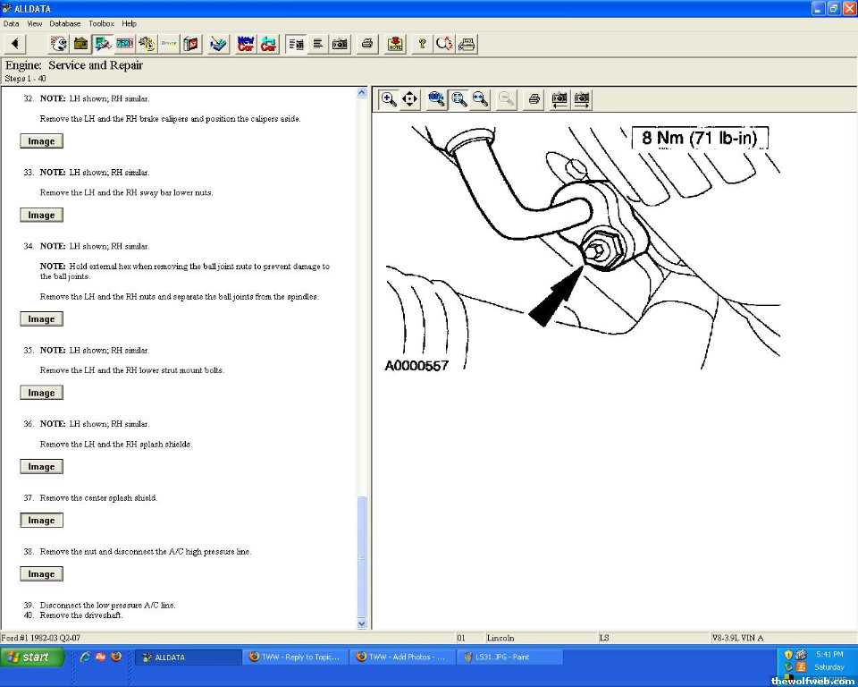This screenshot has height=687, width=858.
Task: Open the View menu
Action: (35, 23)
